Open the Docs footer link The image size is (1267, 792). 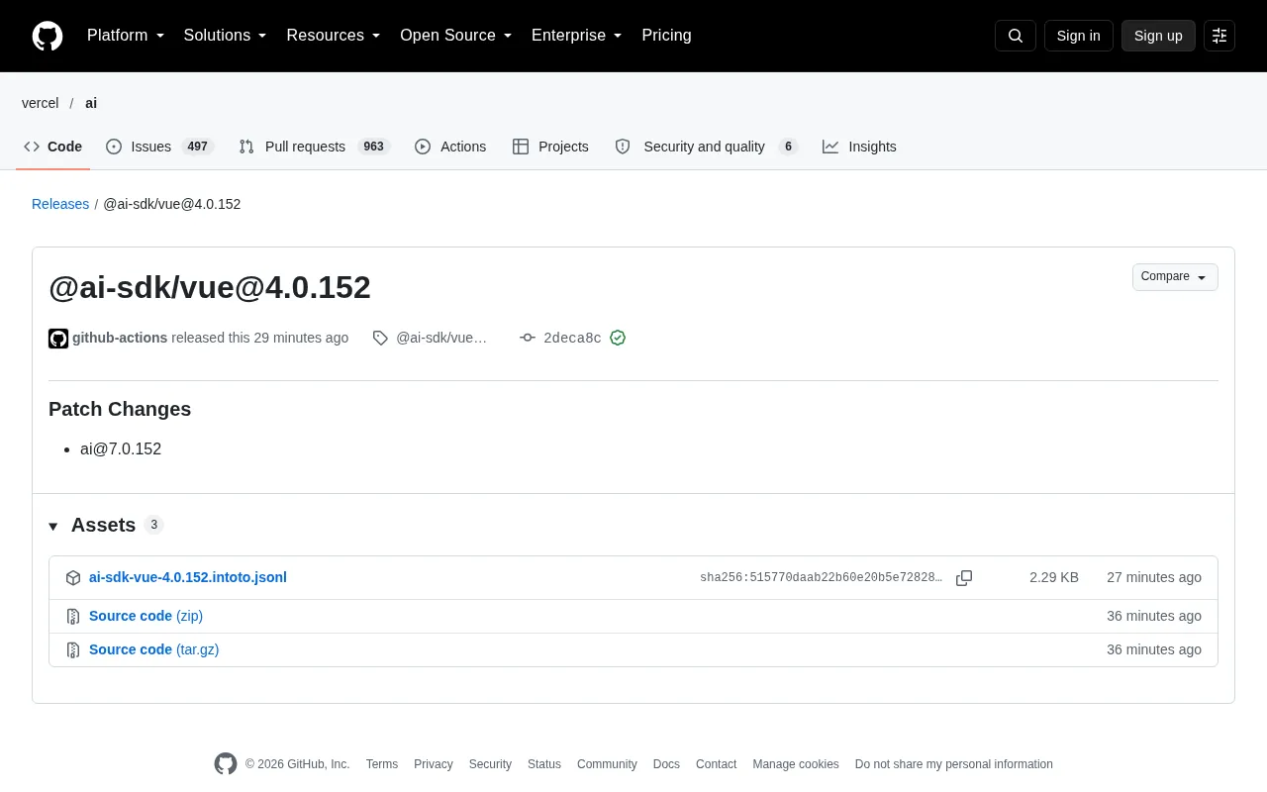click(x=666, y=764)
